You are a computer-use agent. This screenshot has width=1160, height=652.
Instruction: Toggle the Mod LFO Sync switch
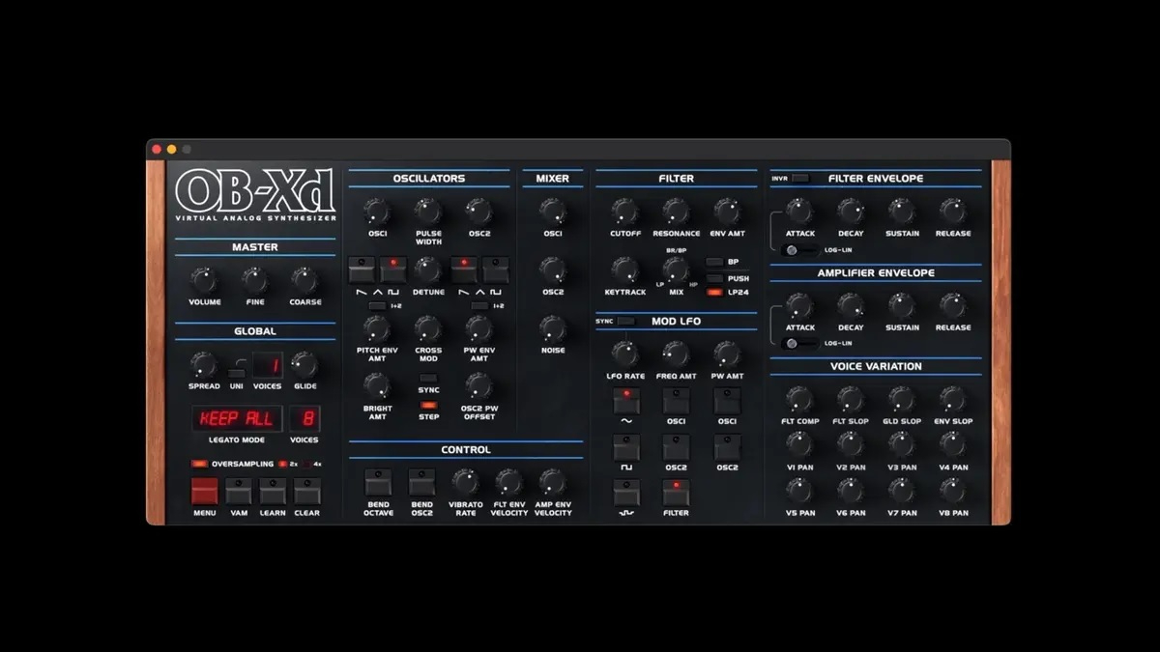pyautogui.click(x=626, y=321)
